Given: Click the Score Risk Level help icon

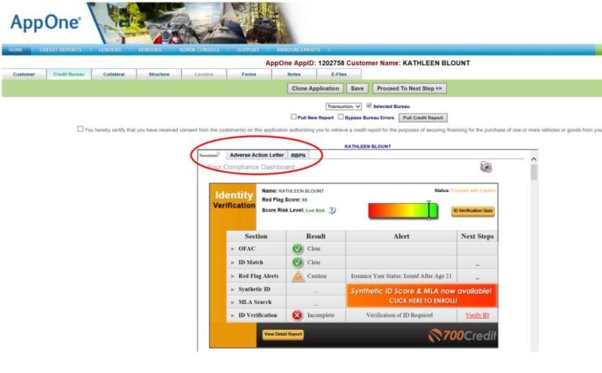Looking at the screenshot, I should click(x=332, y=210).
